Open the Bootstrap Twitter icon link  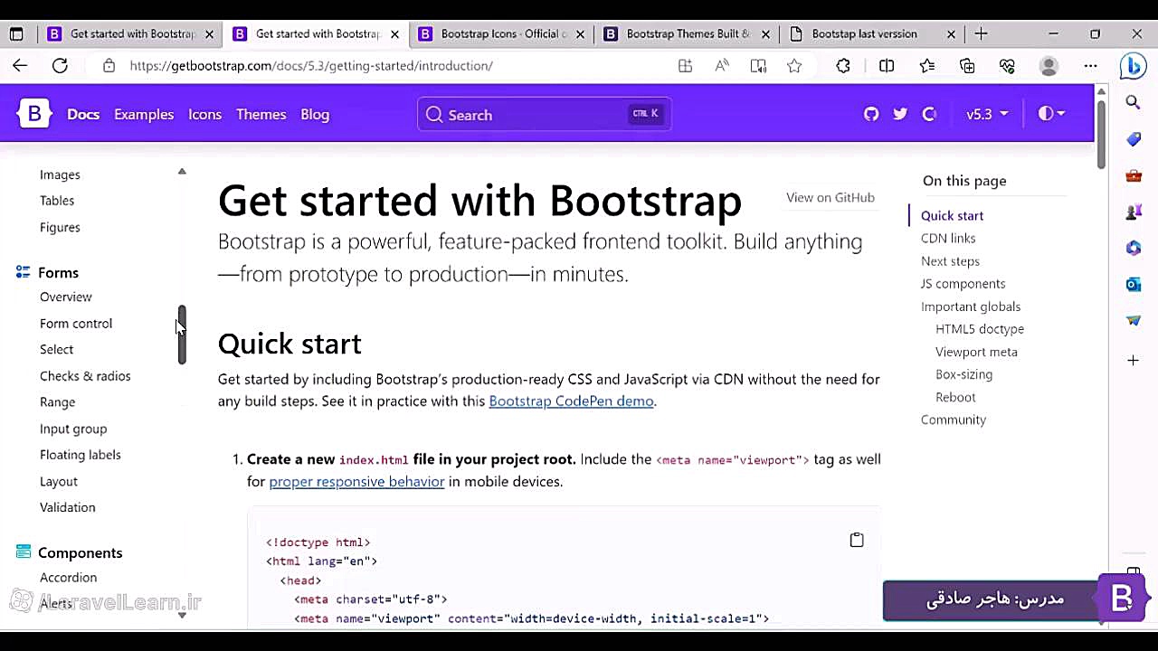pyautogui.click(x=900, y=114)
